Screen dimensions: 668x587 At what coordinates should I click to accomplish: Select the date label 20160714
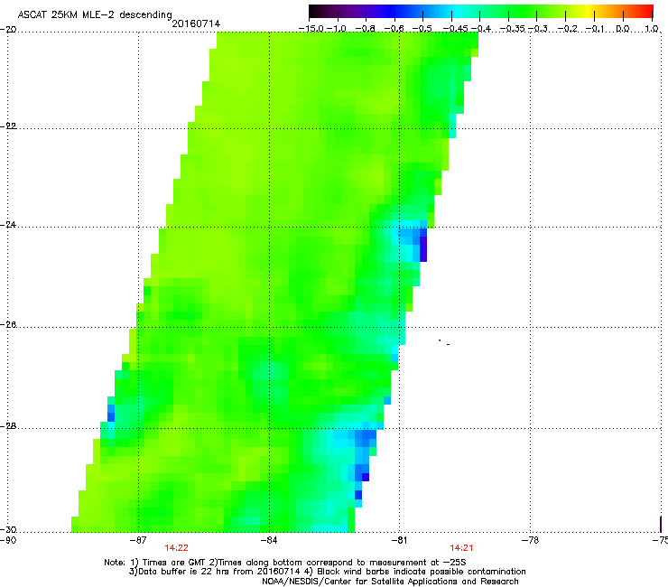click(196, 23)
